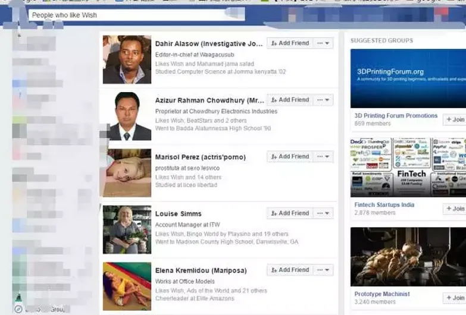Click 'Likes Wish, BeatStars and 2 others'
Screen dimensions: 466x315
[201, 121]
